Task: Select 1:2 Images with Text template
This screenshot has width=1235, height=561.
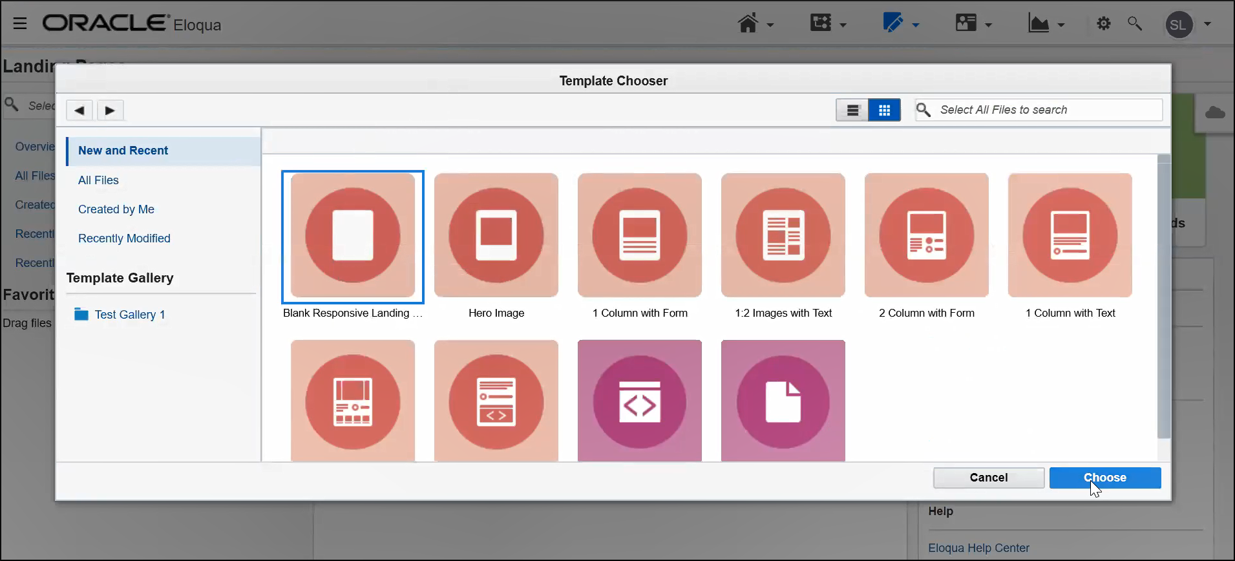Action: pyautogui.click(x=783, y=236)
